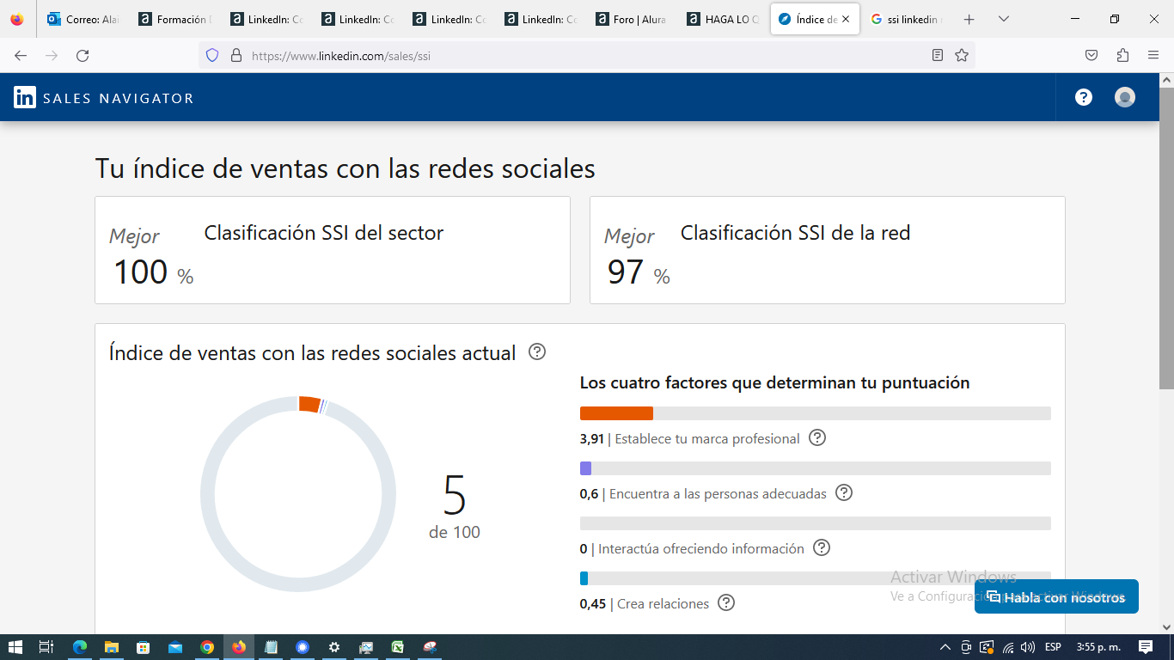Click help icon for Encuentra a las personas adecuadas
This screenshot has width=1174, height=660.
[x=844, y=492]
